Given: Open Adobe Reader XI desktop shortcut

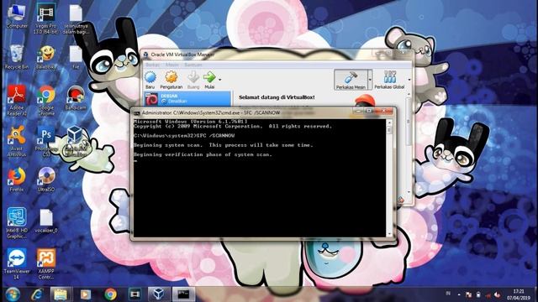Looking at the screenshot, I should coord(17,100).
